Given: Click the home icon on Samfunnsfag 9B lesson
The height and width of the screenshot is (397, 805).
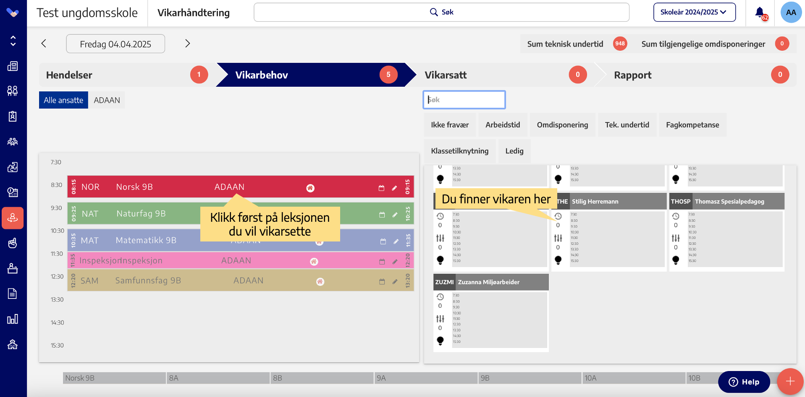Looking at the screenshot, I should (320, 282).
